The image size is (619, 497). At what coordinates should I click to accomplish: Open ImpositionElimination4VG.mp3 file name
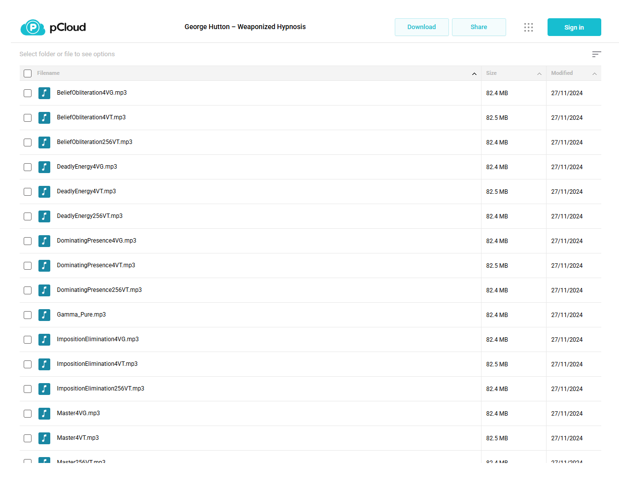click(x=98, y=339)
